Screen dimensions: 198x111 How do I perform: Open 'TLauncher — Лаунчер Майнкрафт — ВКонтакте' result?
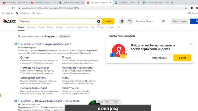click(49, 101)
